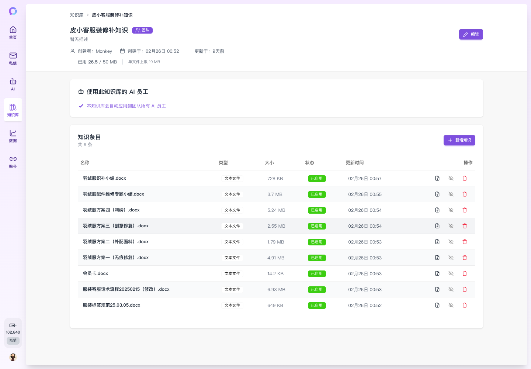This screenshot has height=369, width=531.
Task: Hide 羽绒服配件维修专题小结.docx via eye toggle
Action: click(451, 194)
